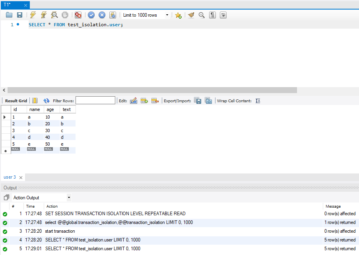Screen dimensions: 359x255
Task: Select SET SESSION TRANSACTION ISOLATION log row
Action: coord(180,214)
